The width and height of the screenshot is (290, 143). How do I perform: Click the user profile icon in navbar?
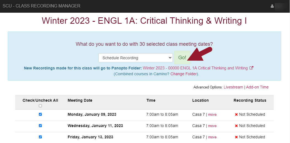pos(272,6)
